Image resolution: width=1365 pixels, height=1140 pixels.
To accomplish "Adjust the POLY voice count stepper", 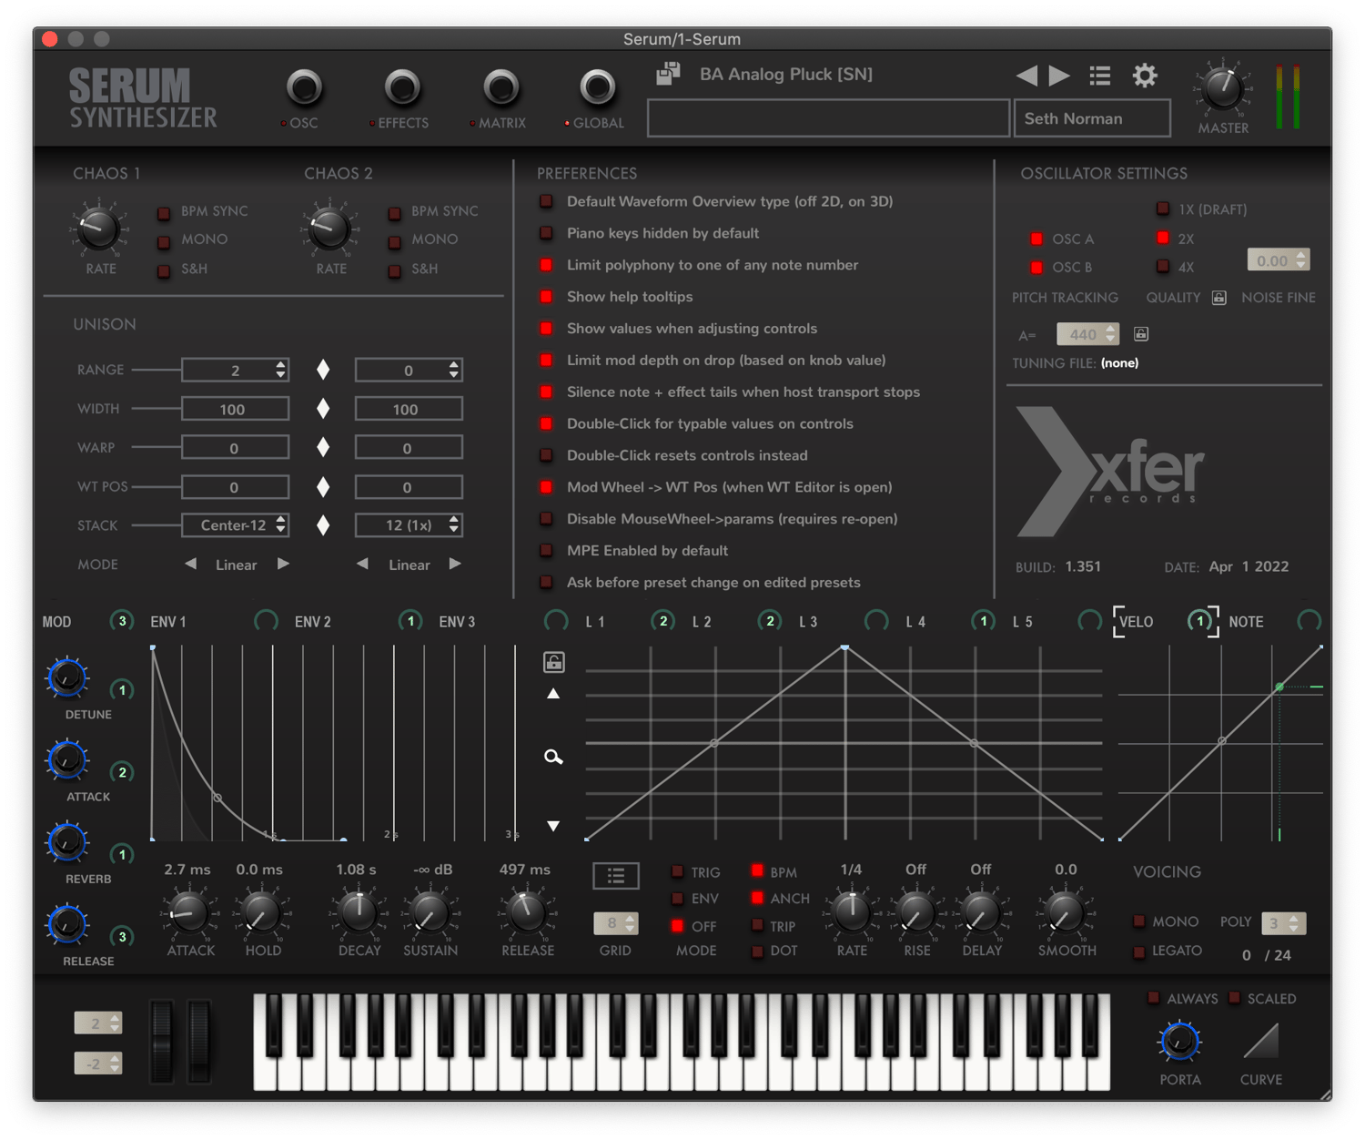I will tap(1283, 923).
